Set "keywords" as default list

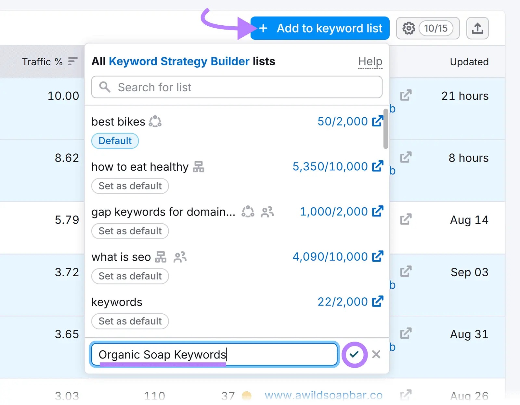point(130,321)
